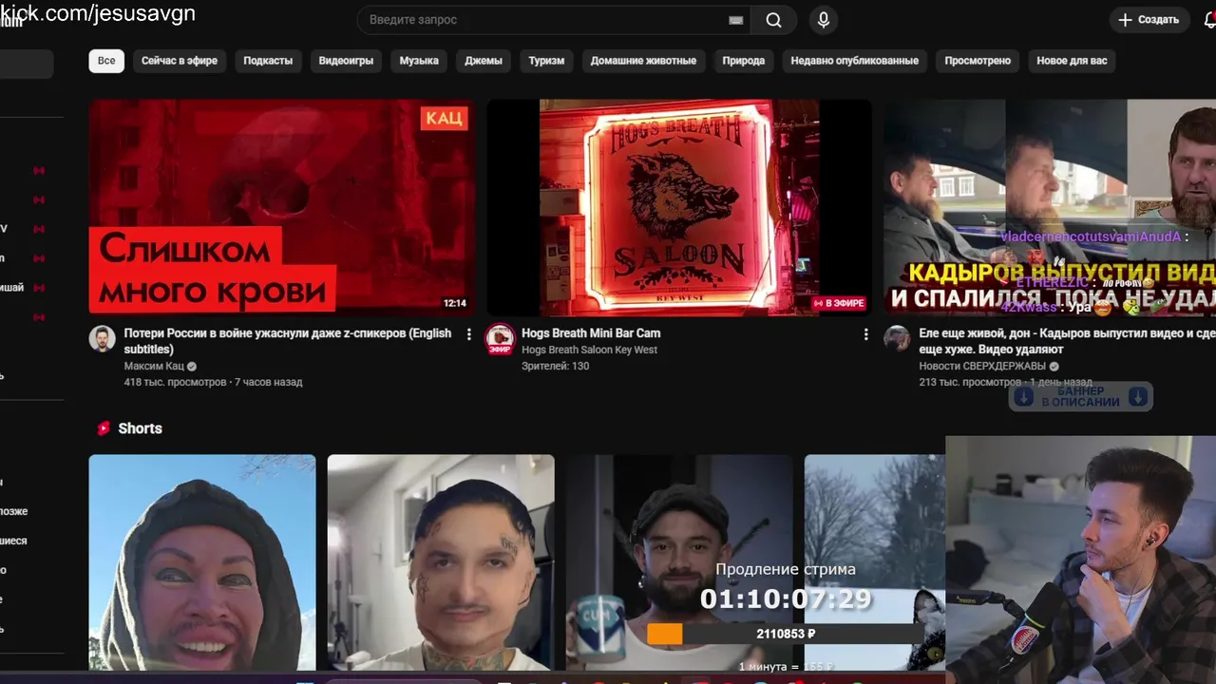Select the Подкасты chip

[268, 61]
